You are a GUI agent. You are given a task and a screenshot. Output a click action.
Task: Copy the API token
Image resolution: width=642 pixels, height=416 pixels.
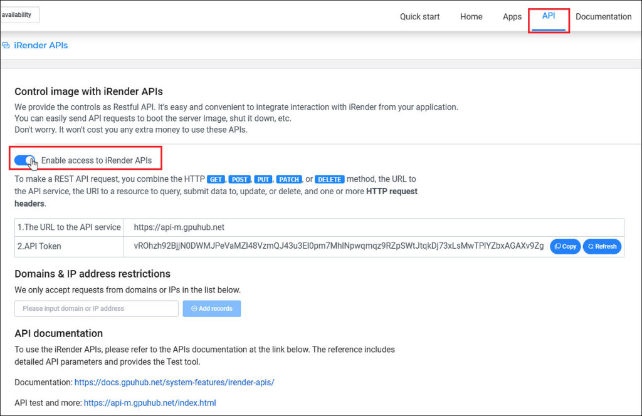pos(566,246)
